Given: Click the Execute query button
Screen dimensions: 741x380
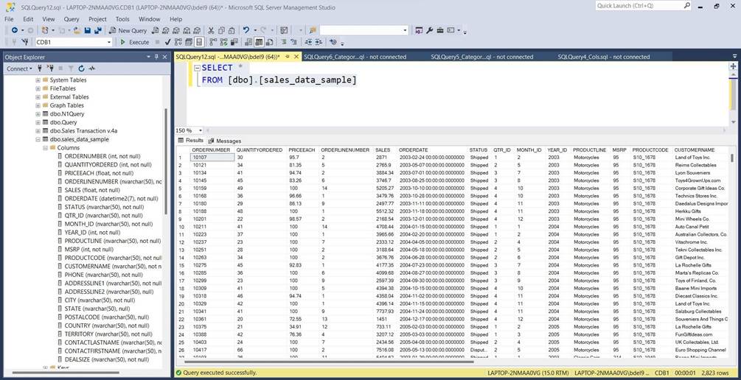Looking at the screenshot, I should (134, 42).
